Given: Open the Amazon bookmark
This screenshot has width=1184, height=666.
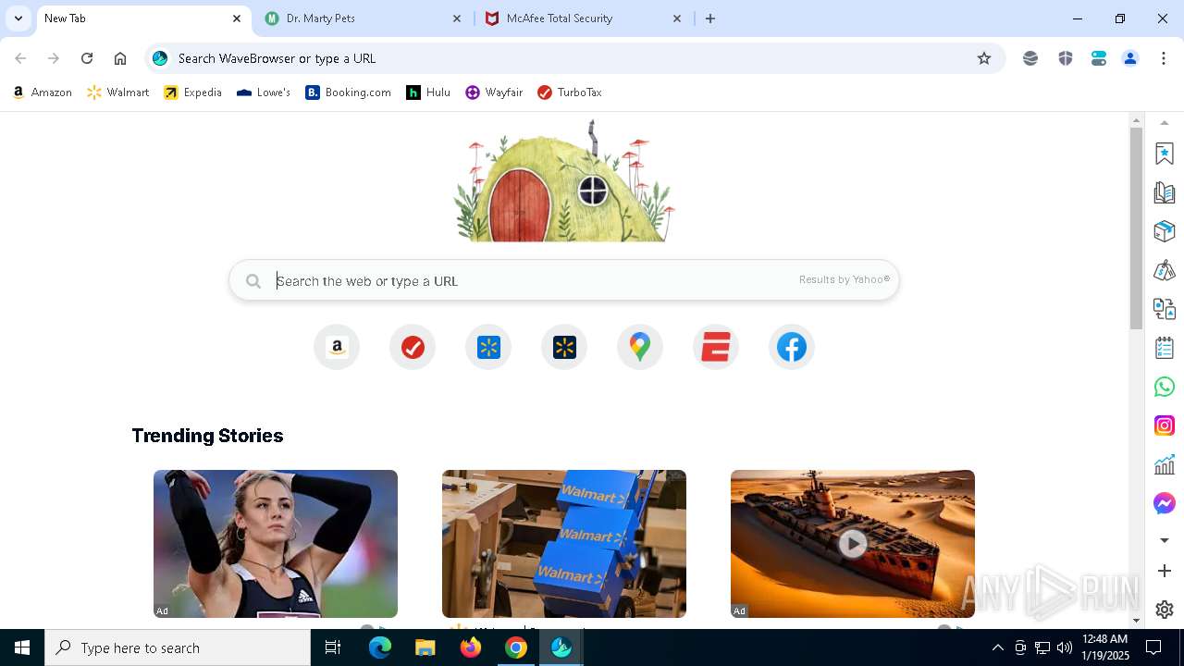Looking at the screenshot, I should pos(42,92).
